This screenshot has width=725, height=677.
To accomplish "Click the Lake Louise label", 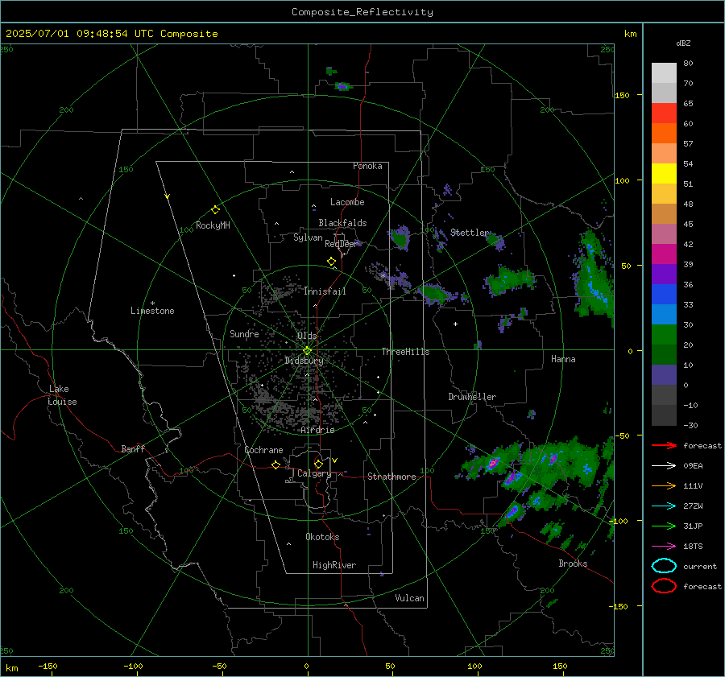I will pyautogui.click(x=62, y=395).
